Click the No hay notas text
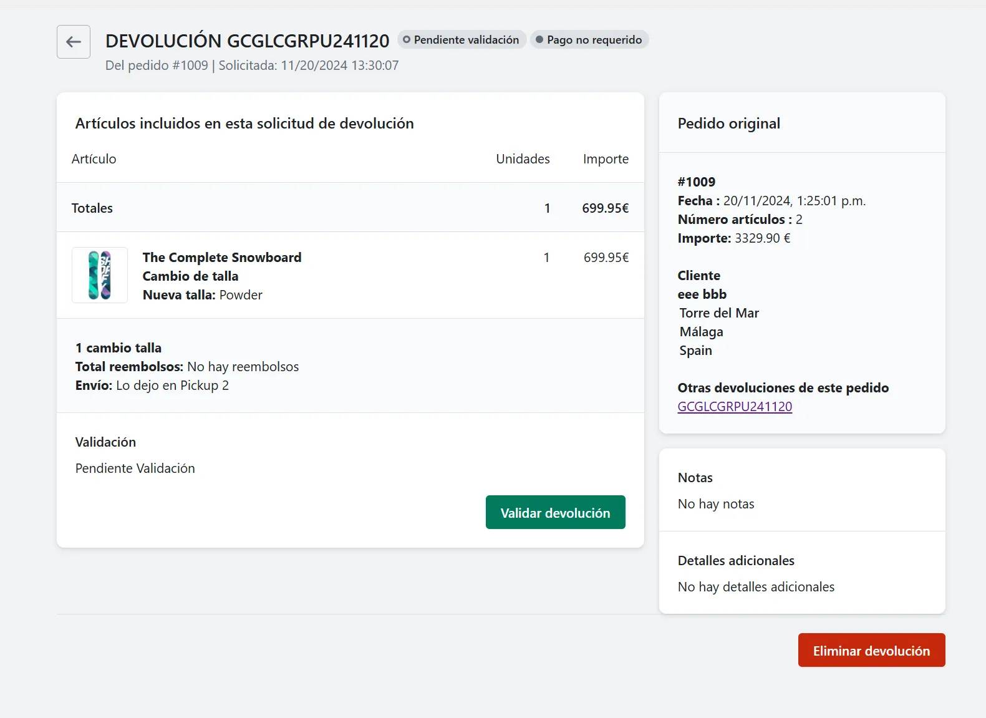Screen dimensions: 986x718 [716, 504]
